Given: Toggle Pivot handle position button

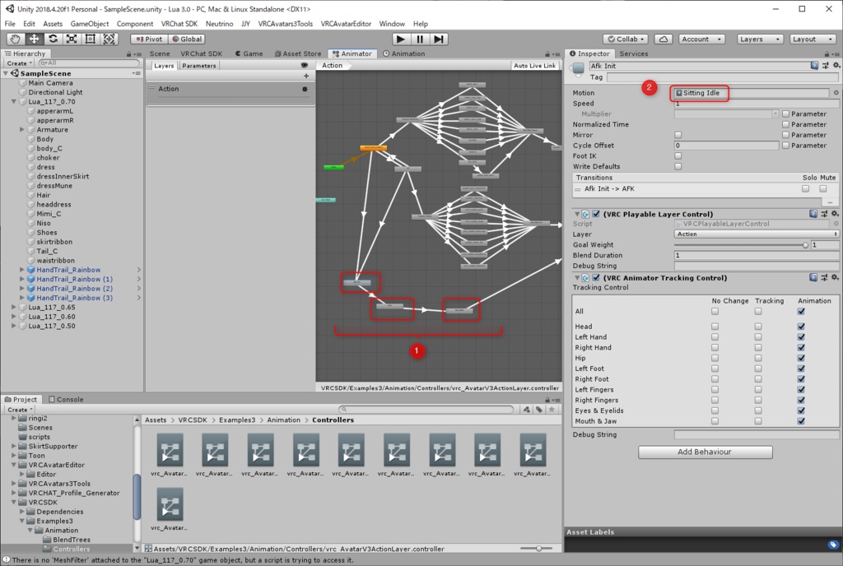Looking at the screenshot, I should click(x=149, y=39).
